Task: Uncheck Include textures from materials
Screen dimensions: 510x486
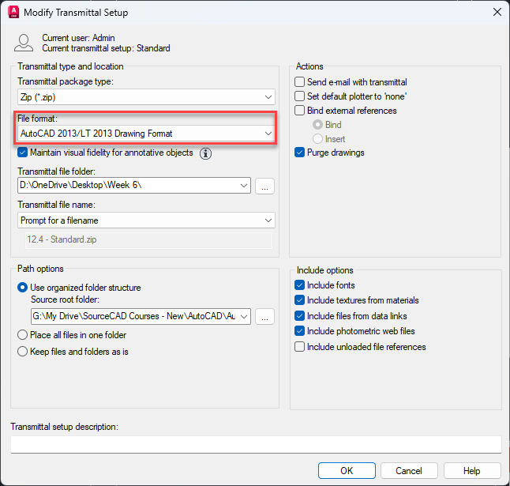Action: click(x=357, y=300)
